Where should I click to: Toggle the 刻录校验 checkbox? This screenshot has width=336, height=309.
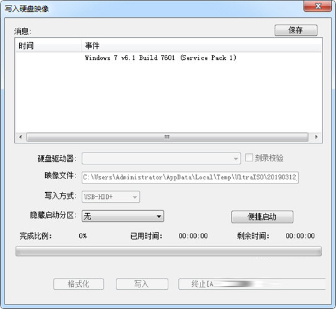click(249, 158)
